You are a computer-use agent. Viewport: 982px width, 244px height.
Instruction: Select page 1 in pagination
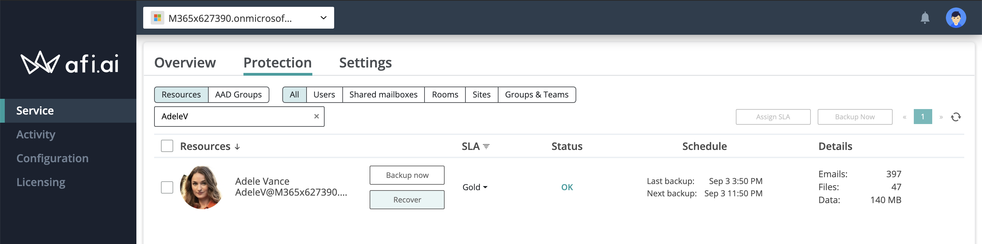[x=923, y=117]
